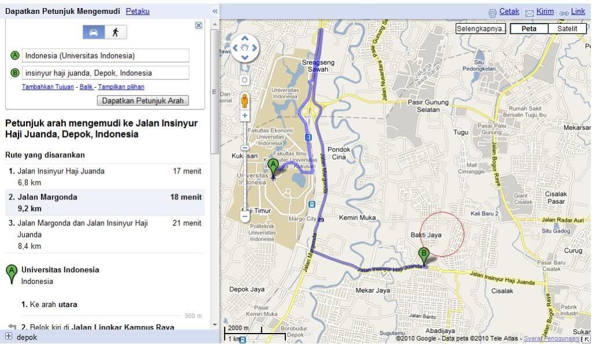Select the car driving mode icon
Screen dimensions: 592x344
(94, 32)
